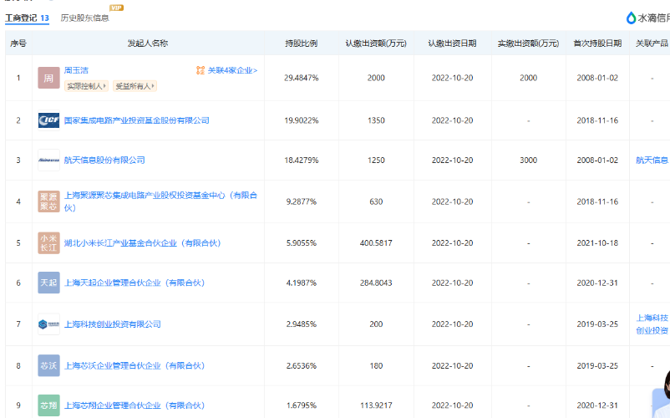Select the 400.5817 subscribed amount cell
Screen dimensions: 670x418
pyautogui.click(x=376, y=242)
